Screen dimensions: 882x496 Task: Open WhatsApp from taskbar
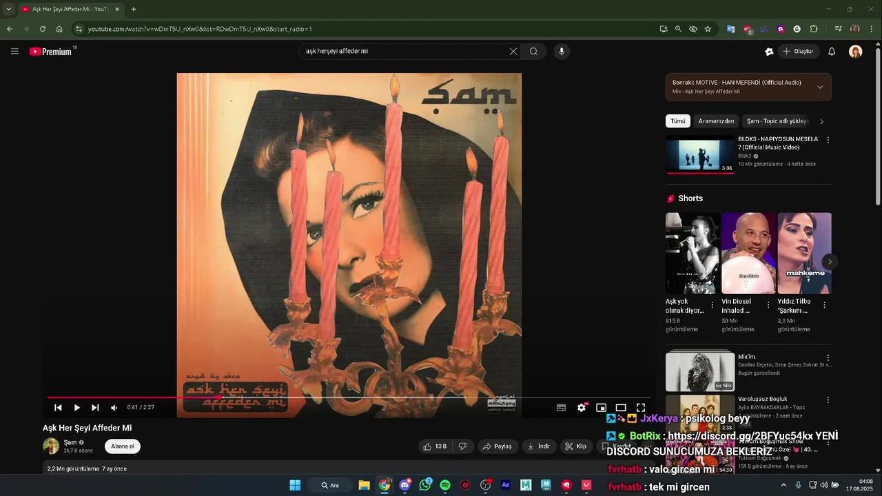(x=425, y=485)
